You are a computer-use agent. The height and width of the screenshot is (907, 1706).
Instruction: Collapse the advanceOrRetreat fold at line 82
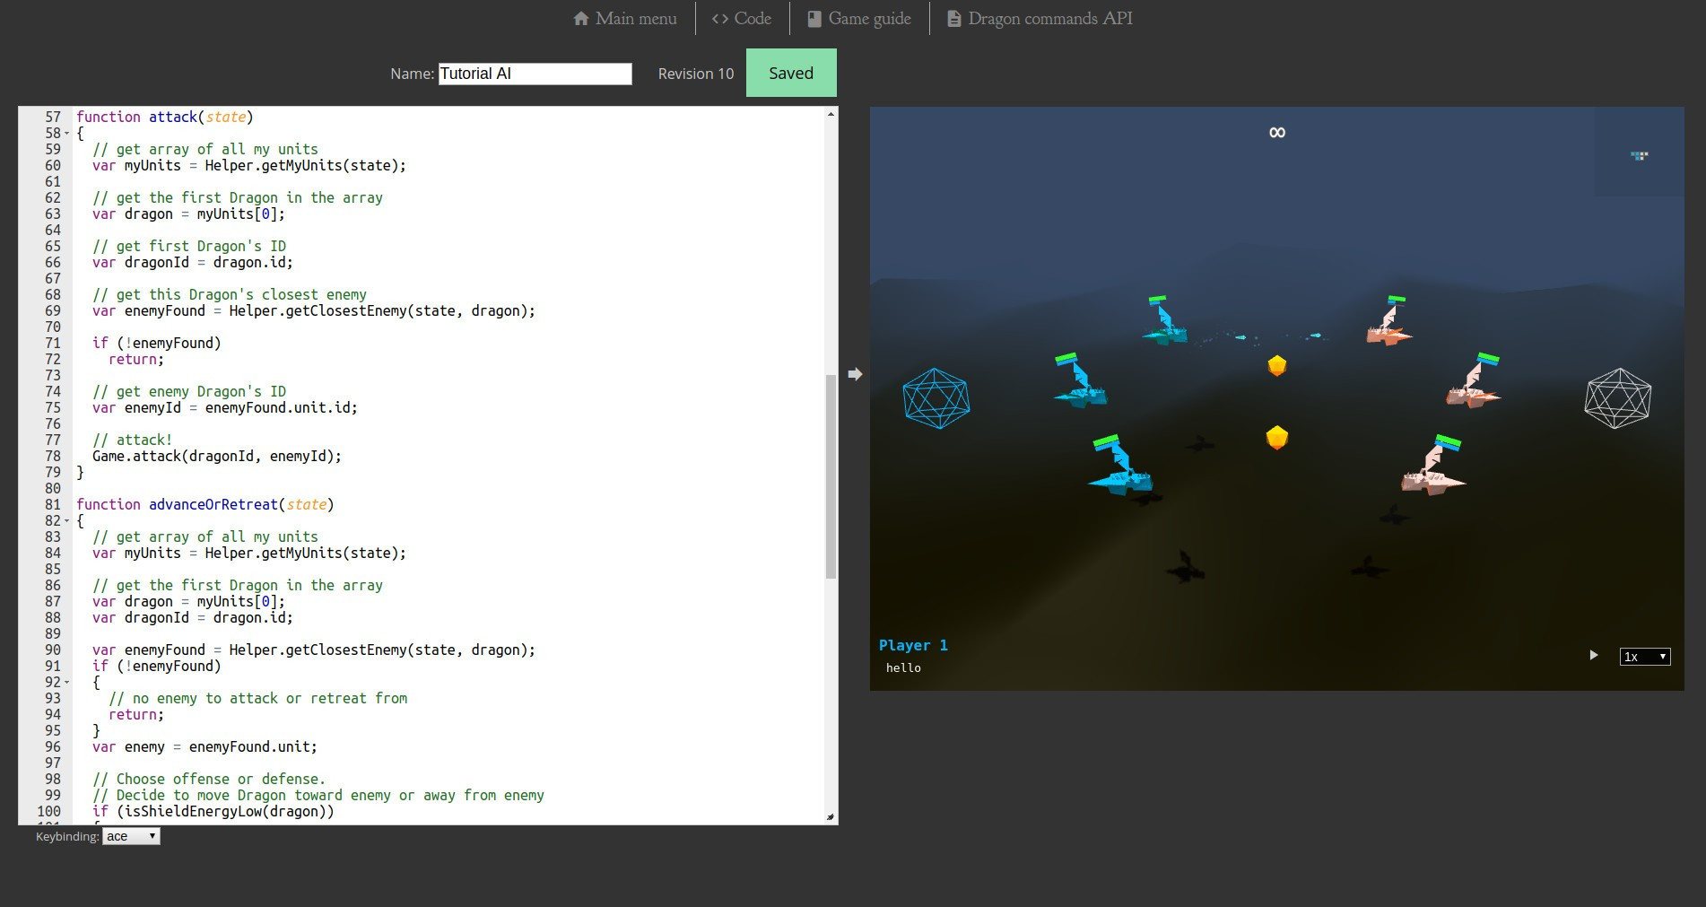(66, 521)
